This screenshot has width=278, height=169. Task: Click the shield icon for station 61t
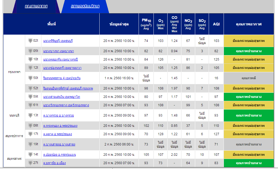pyautogui.click(x=30, y=105)
